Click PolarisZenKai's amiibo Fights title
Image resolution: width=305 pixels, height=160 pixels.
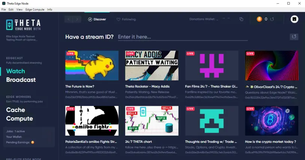click(x=91, y=142)
